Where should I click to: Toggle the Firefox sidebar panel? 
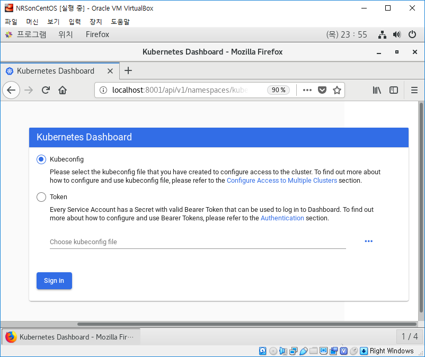click(394, 90)
